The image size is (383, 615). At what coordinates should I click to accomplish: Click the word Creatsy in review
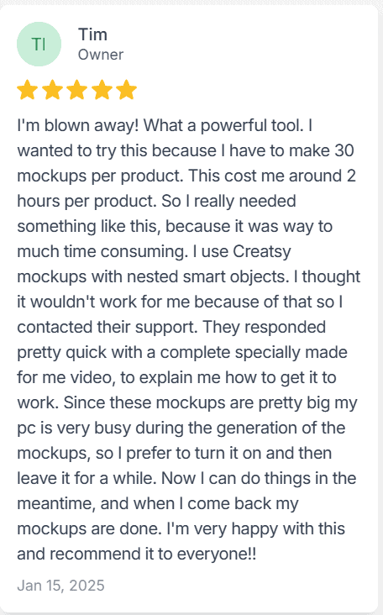click(262, 252)
